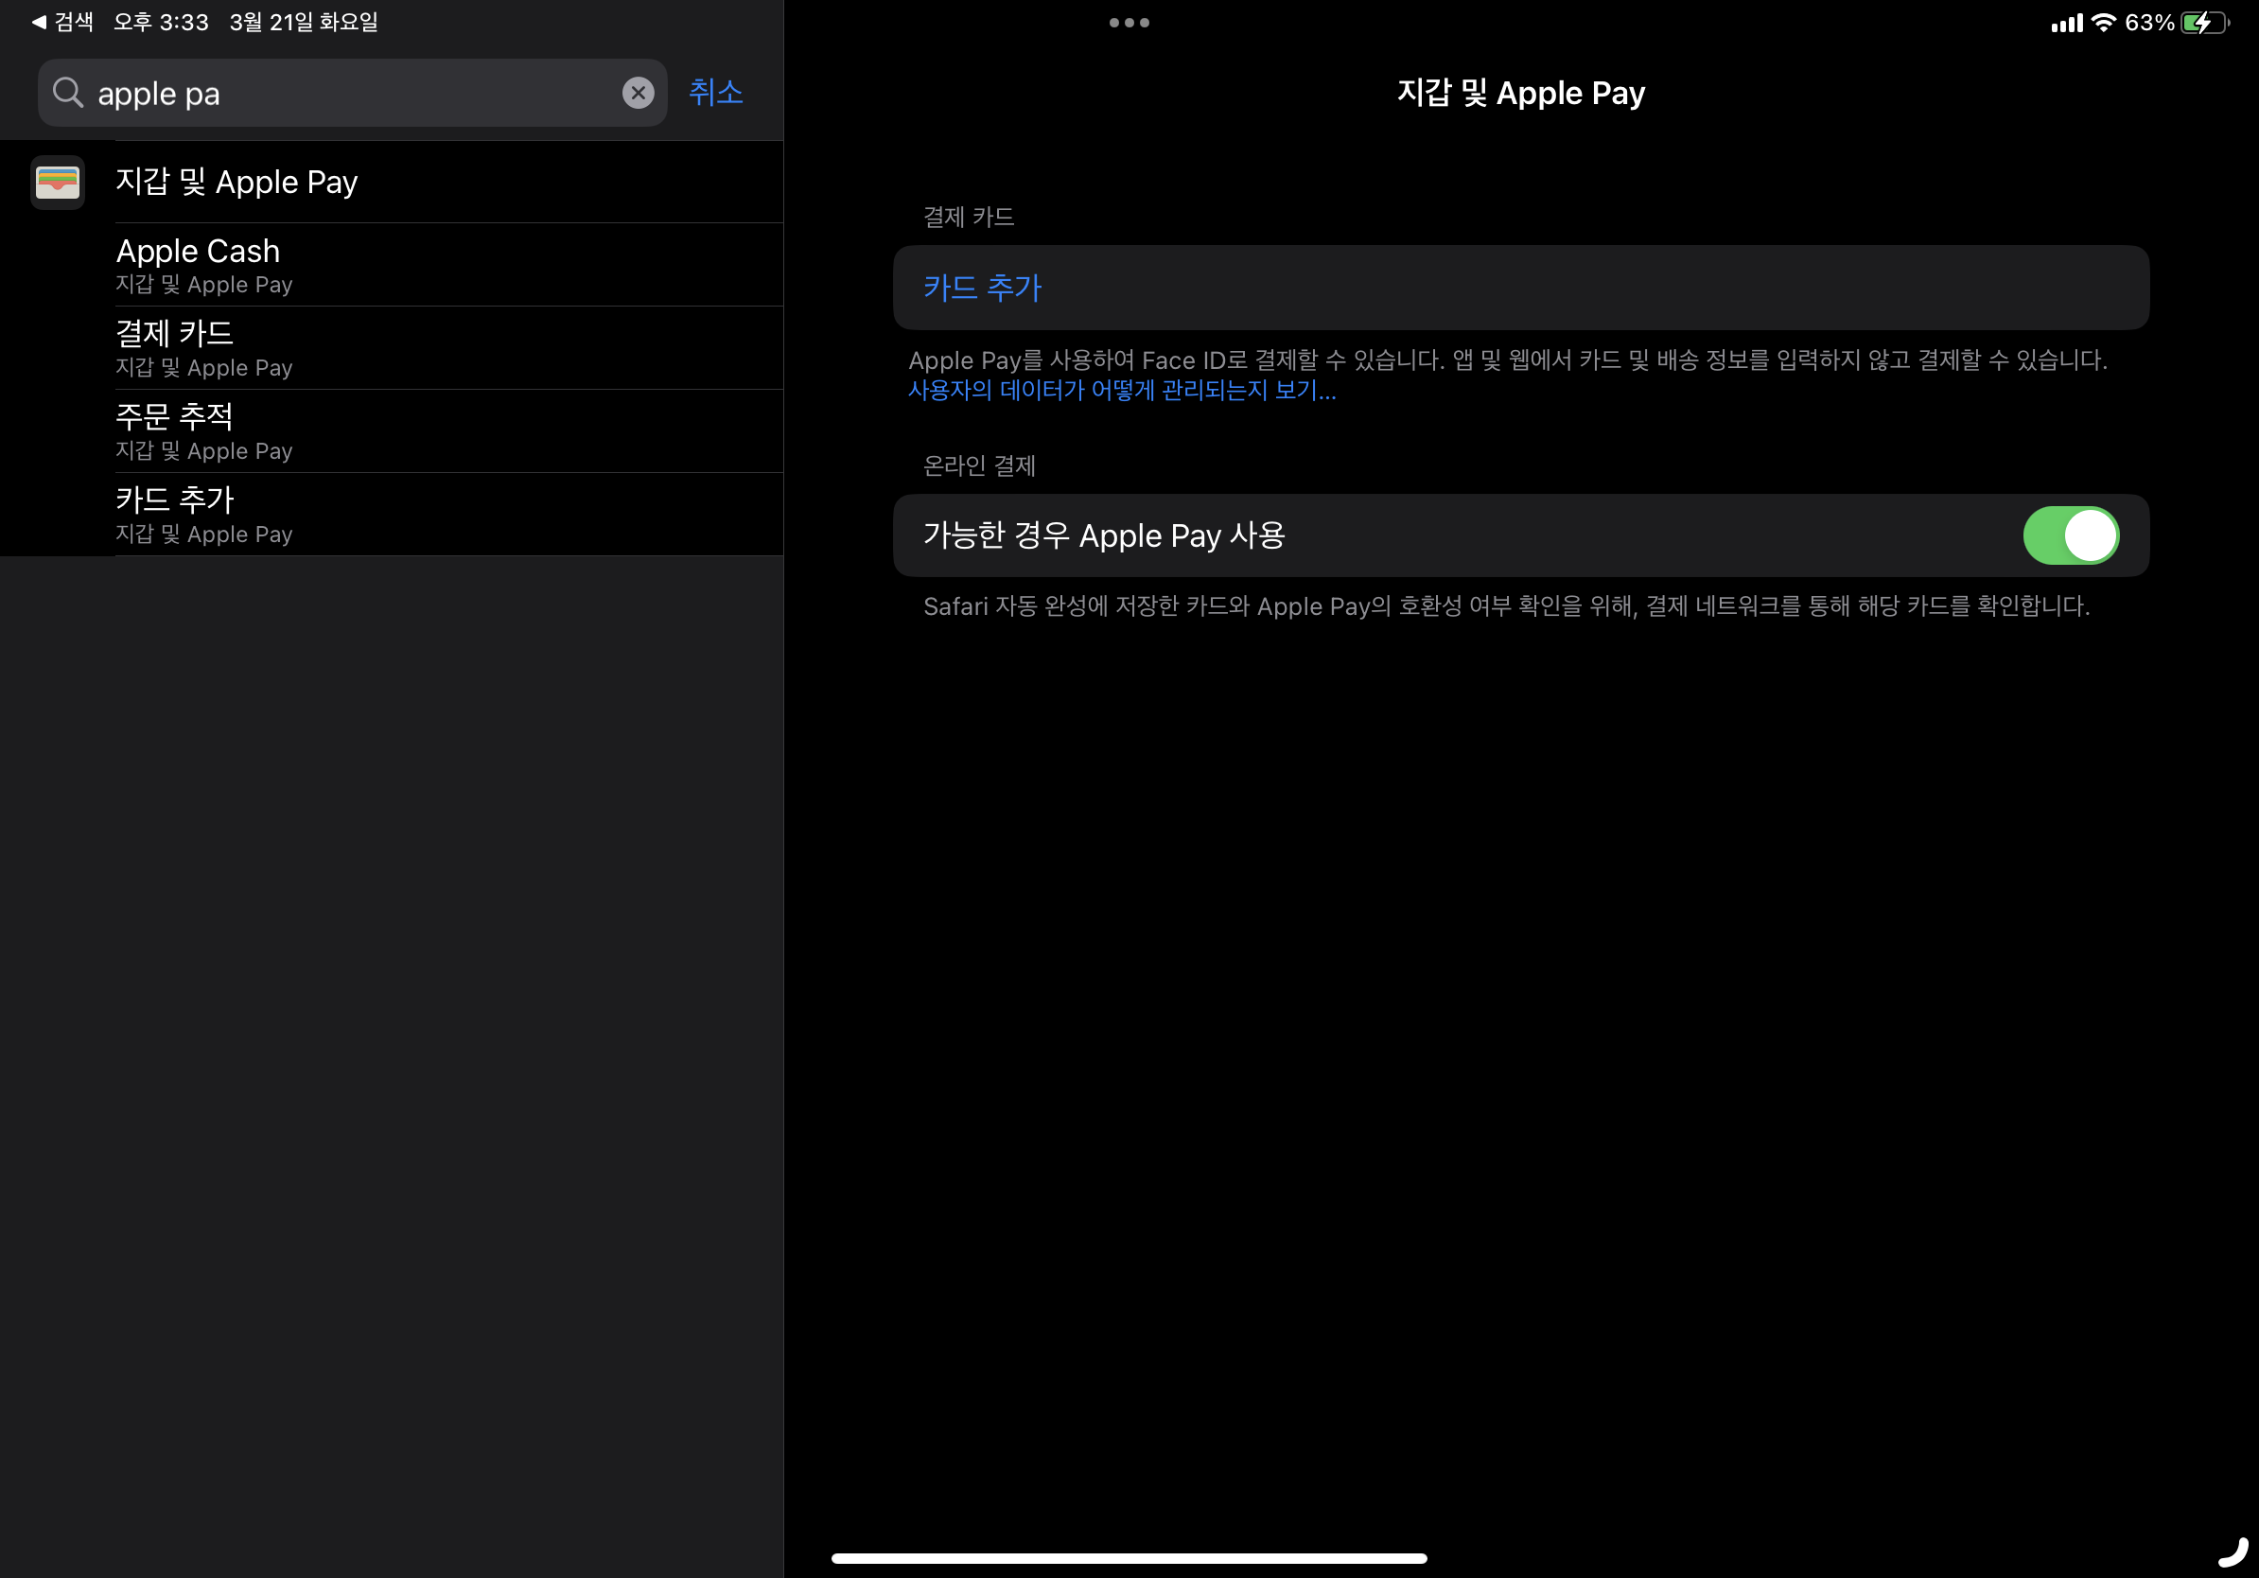Tap 카드 추가 in the 결제 카드 section
Image resolution: width=2259 pixels, height=1578 pixels.
982,288
